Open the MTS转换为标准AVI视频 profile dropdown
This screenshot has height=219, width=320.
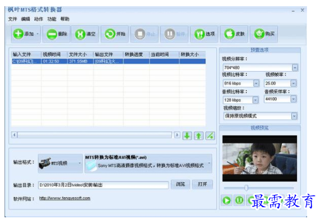pos(148,163)
